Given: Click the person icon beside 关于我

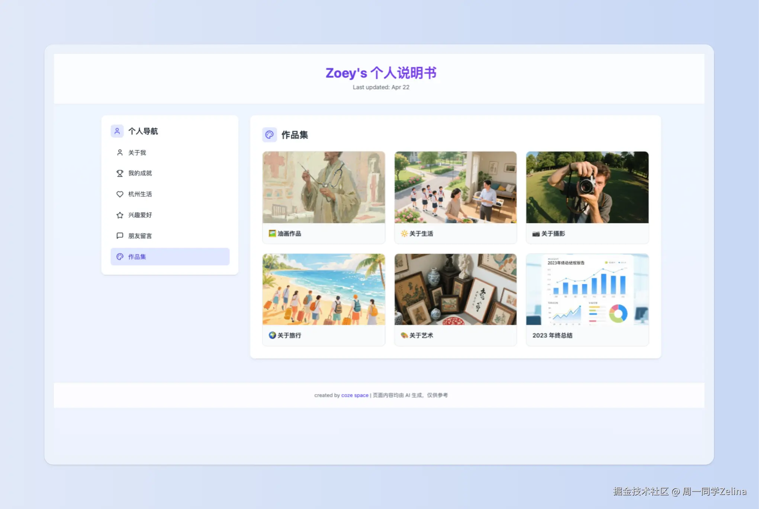Looking at the screenshot, I should (x=120, y=152).
